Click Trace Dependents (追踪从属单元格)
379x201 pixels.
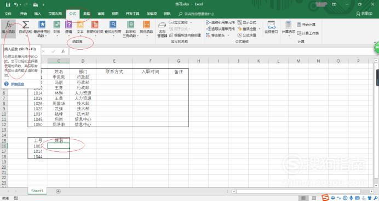(x=220, y=29)
